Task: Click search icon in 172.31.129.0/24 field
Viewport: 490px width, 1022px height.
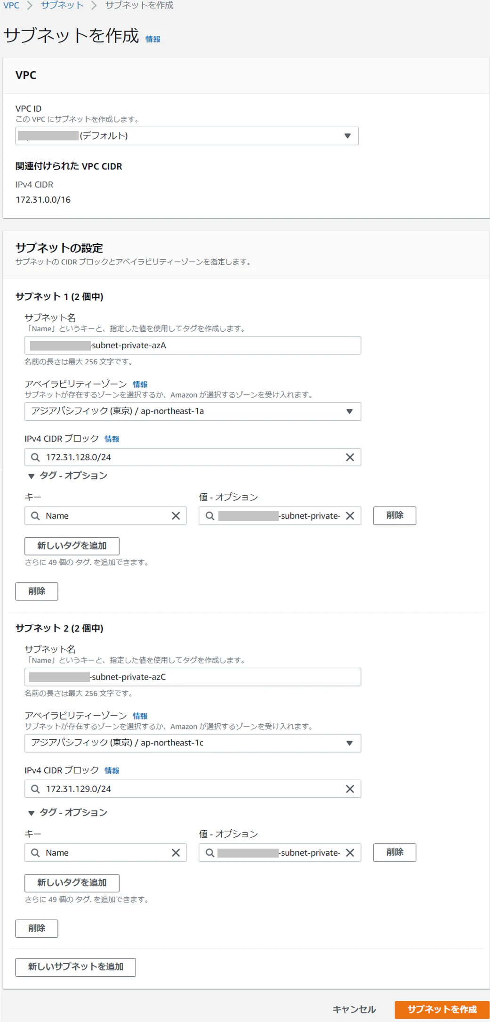Action: (x=35, y=789)
